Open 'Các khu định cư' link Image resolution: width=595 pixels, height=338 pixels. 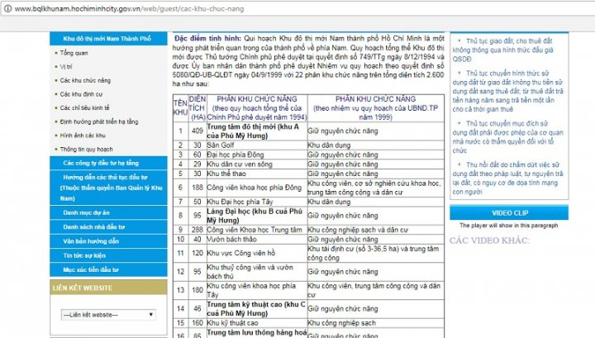81,94
